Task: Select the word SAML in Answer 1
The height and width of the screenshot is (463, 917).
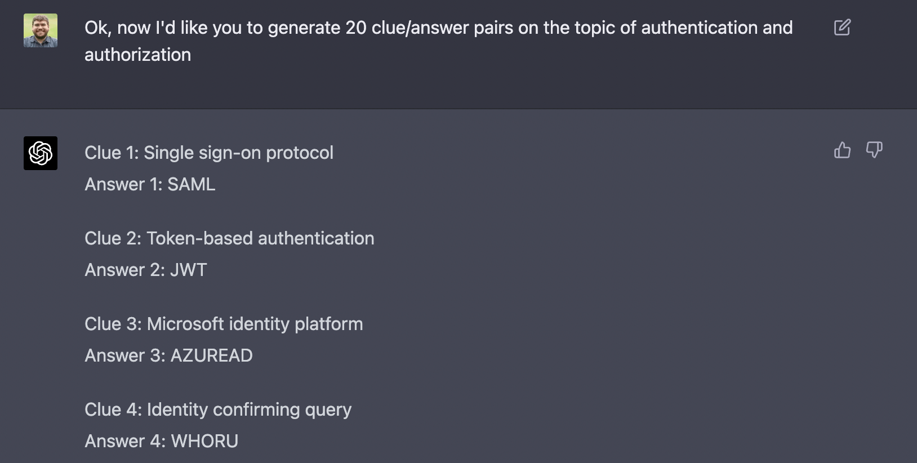Action: (x=192, y=184)
